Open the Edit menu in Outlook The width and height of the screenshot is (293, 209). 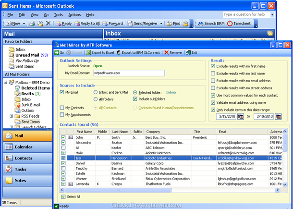click(x=22, y=15)
